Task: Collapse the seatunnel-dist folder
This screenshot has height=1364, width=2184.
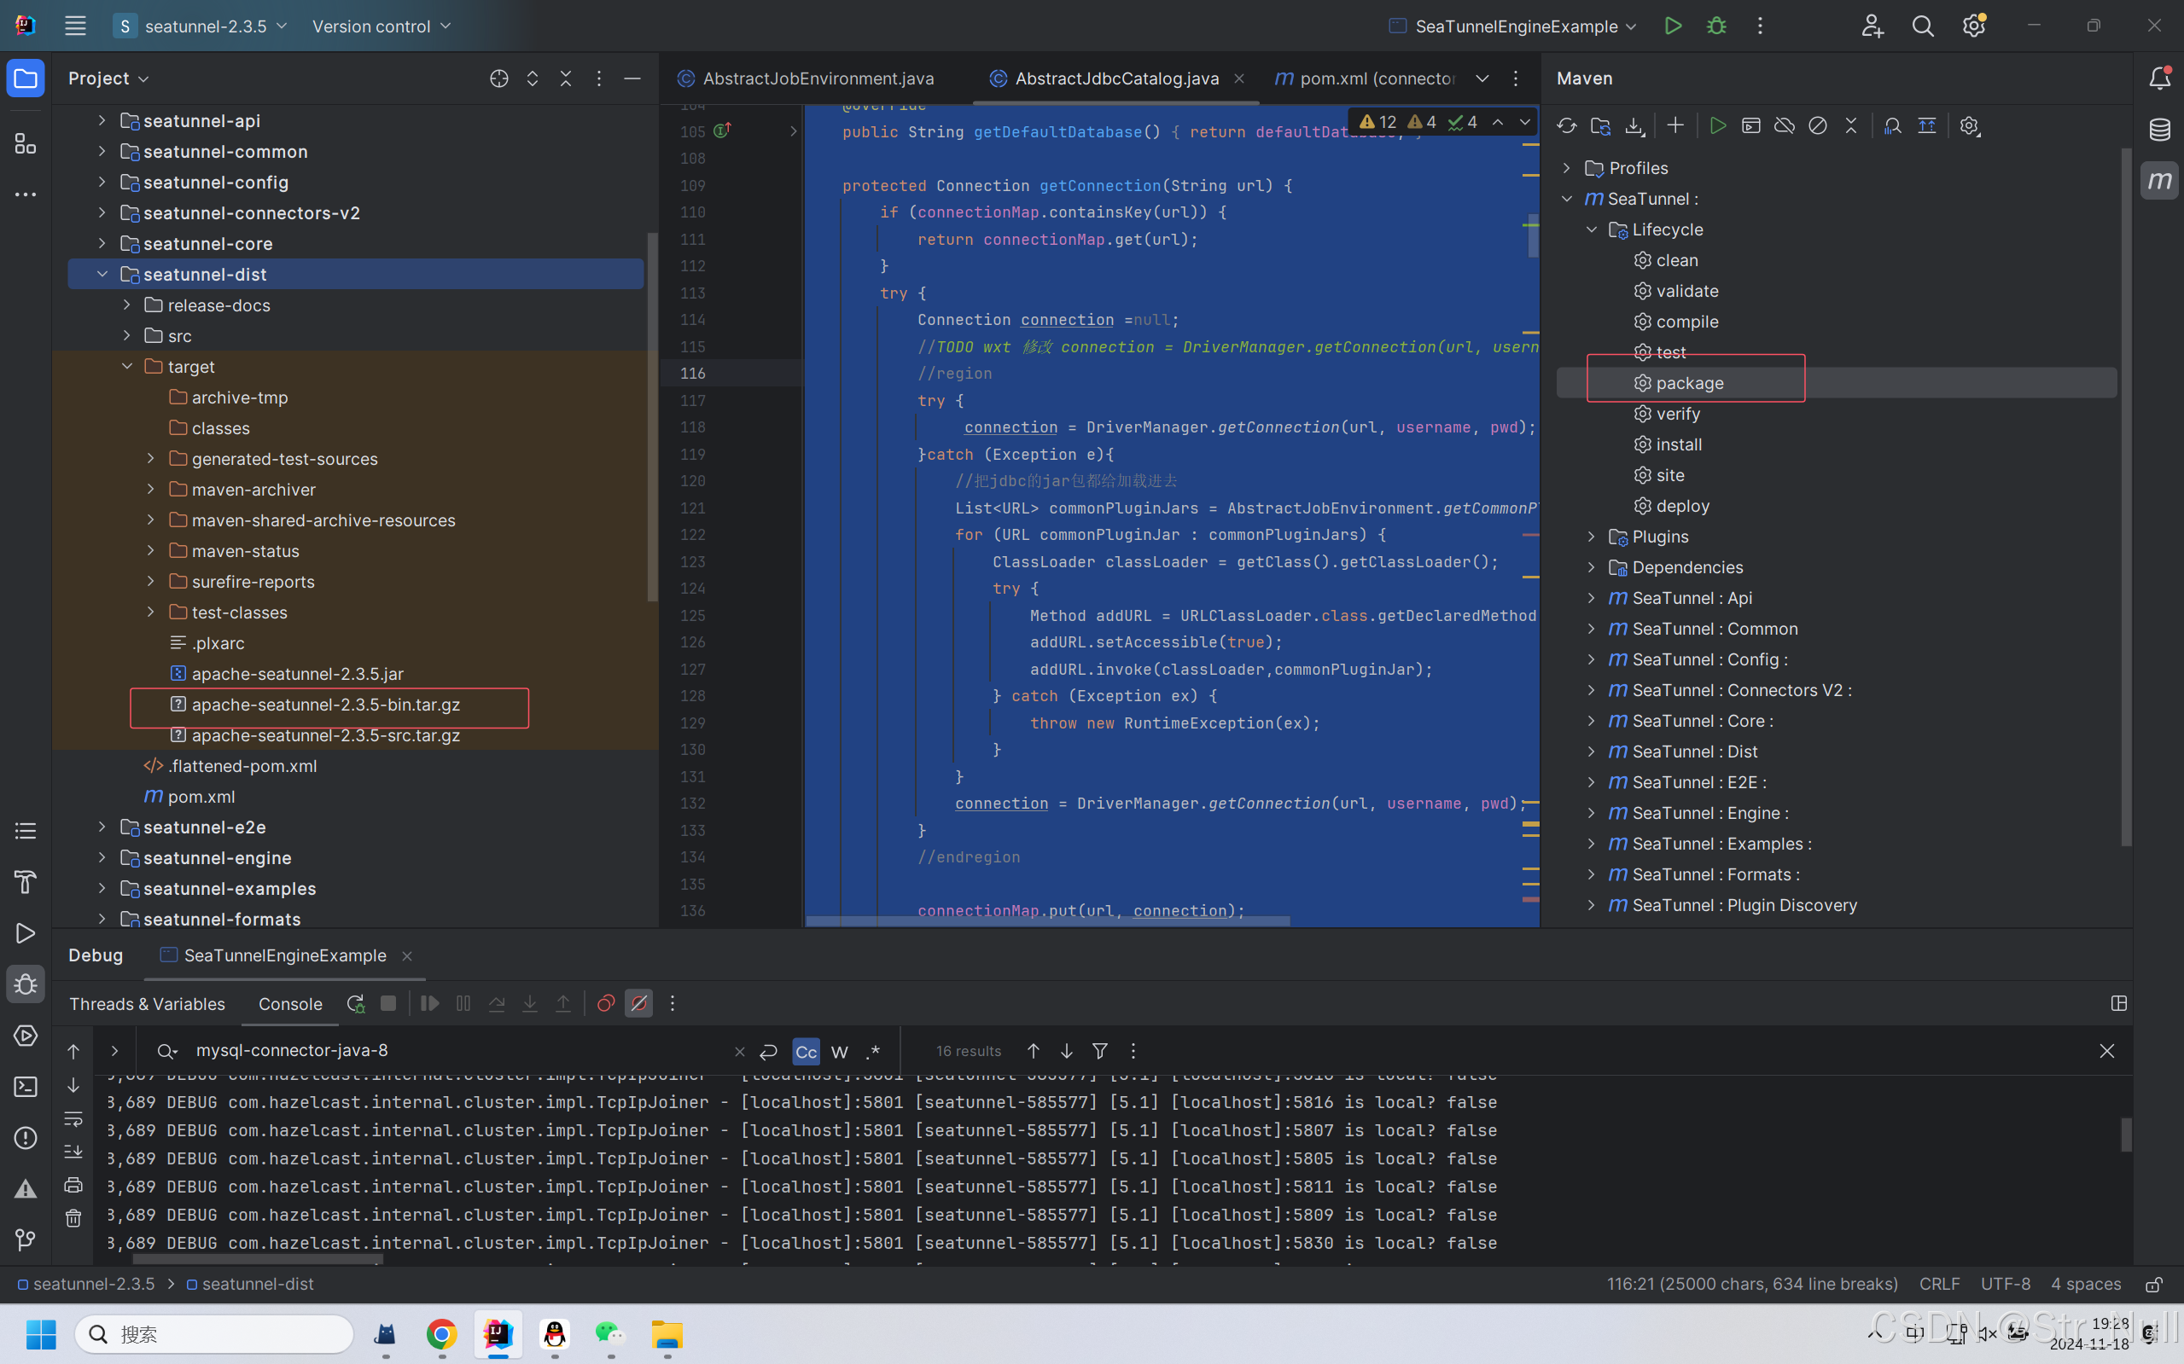Action: click(102, 274)
